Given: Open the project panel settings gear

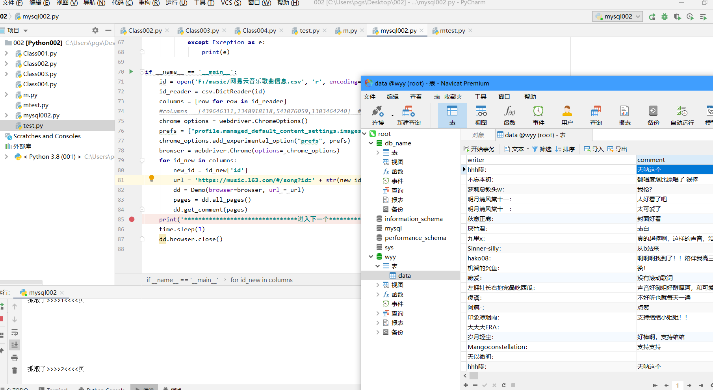Looking at the screenshot, I should (95, 30).
